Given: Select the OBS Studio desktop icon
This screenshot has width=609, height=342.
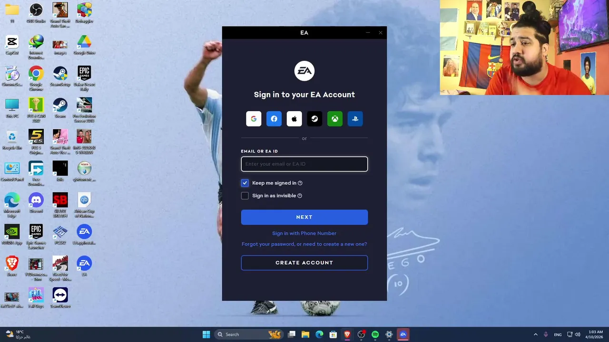Looking at the screenshot, I should (x=36, y=13).
